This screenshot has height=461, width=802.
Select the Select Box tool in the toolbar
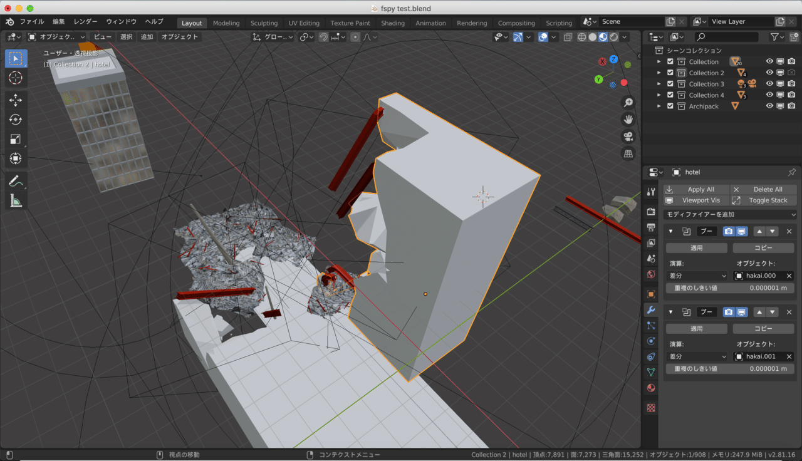[x=16, y=59]
